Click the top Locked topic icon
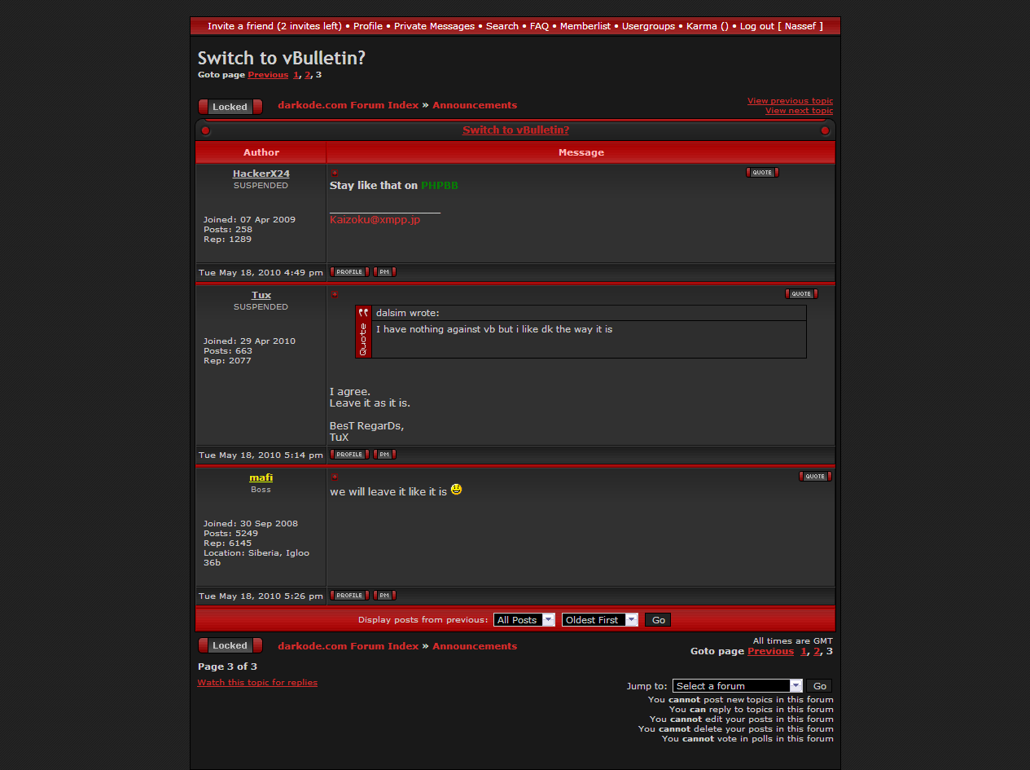The width and height of the screenshot is (1030, 770). tap(230, 107)
